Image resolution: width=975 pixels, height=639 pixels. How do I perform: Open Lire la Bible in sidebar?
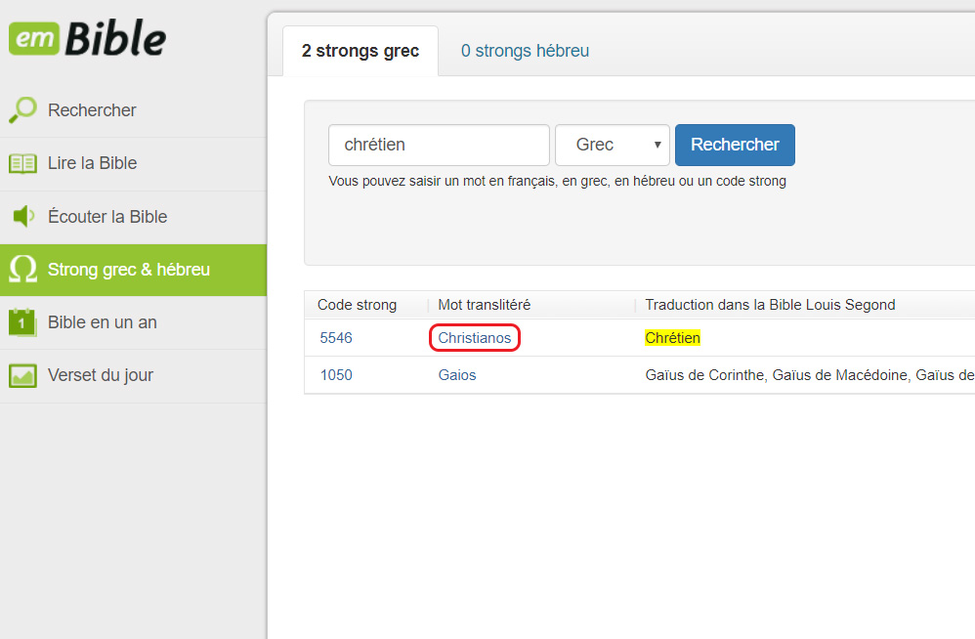[92, 163]
